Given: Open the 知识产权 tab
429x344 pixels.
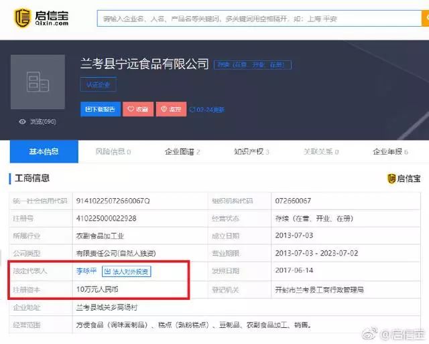Looking at the screenshot, I should pyautogui.click(x=251, y=152).
